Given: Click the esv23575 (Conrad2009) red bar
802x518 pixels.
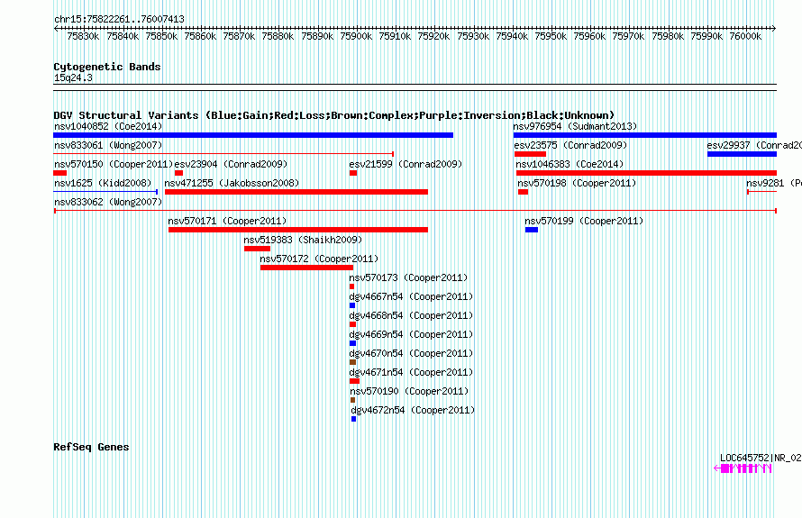Looking at the screenshot, I should 531,154.
